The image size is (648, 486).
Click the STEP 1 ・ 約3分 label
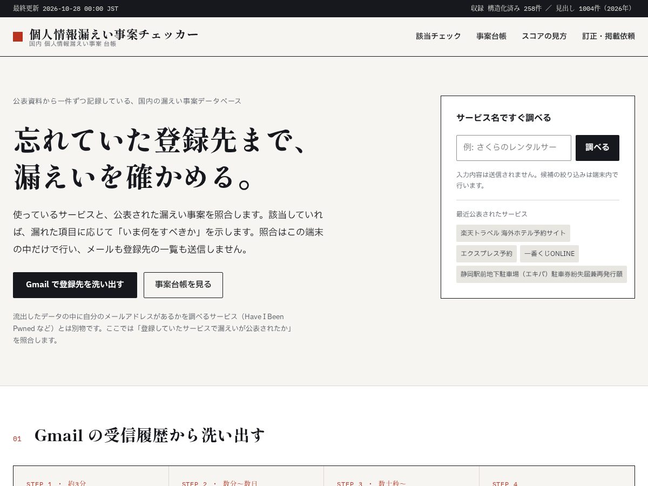56,484
